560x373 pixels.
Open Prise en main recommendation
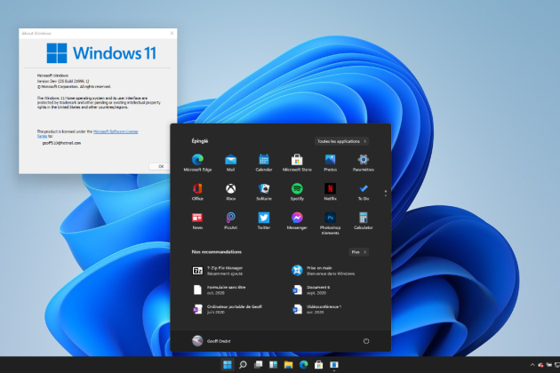point(324,271)
